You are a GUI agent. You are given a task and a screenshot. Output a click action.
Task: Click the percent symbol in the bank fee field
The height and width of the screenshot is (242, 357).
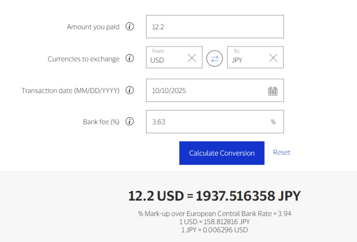tap(273, 122)
